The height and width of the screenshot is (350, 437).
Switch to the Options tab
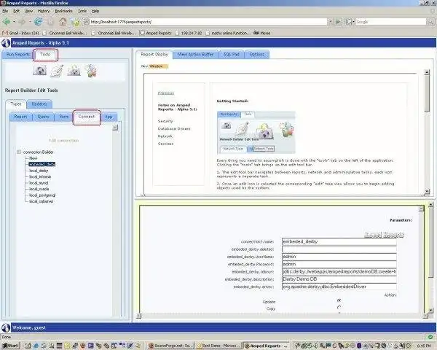click(256, 55)
